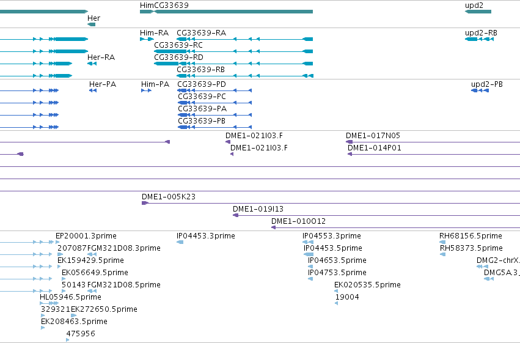Click the upd2 gene feature bar

tap(478, 12)
